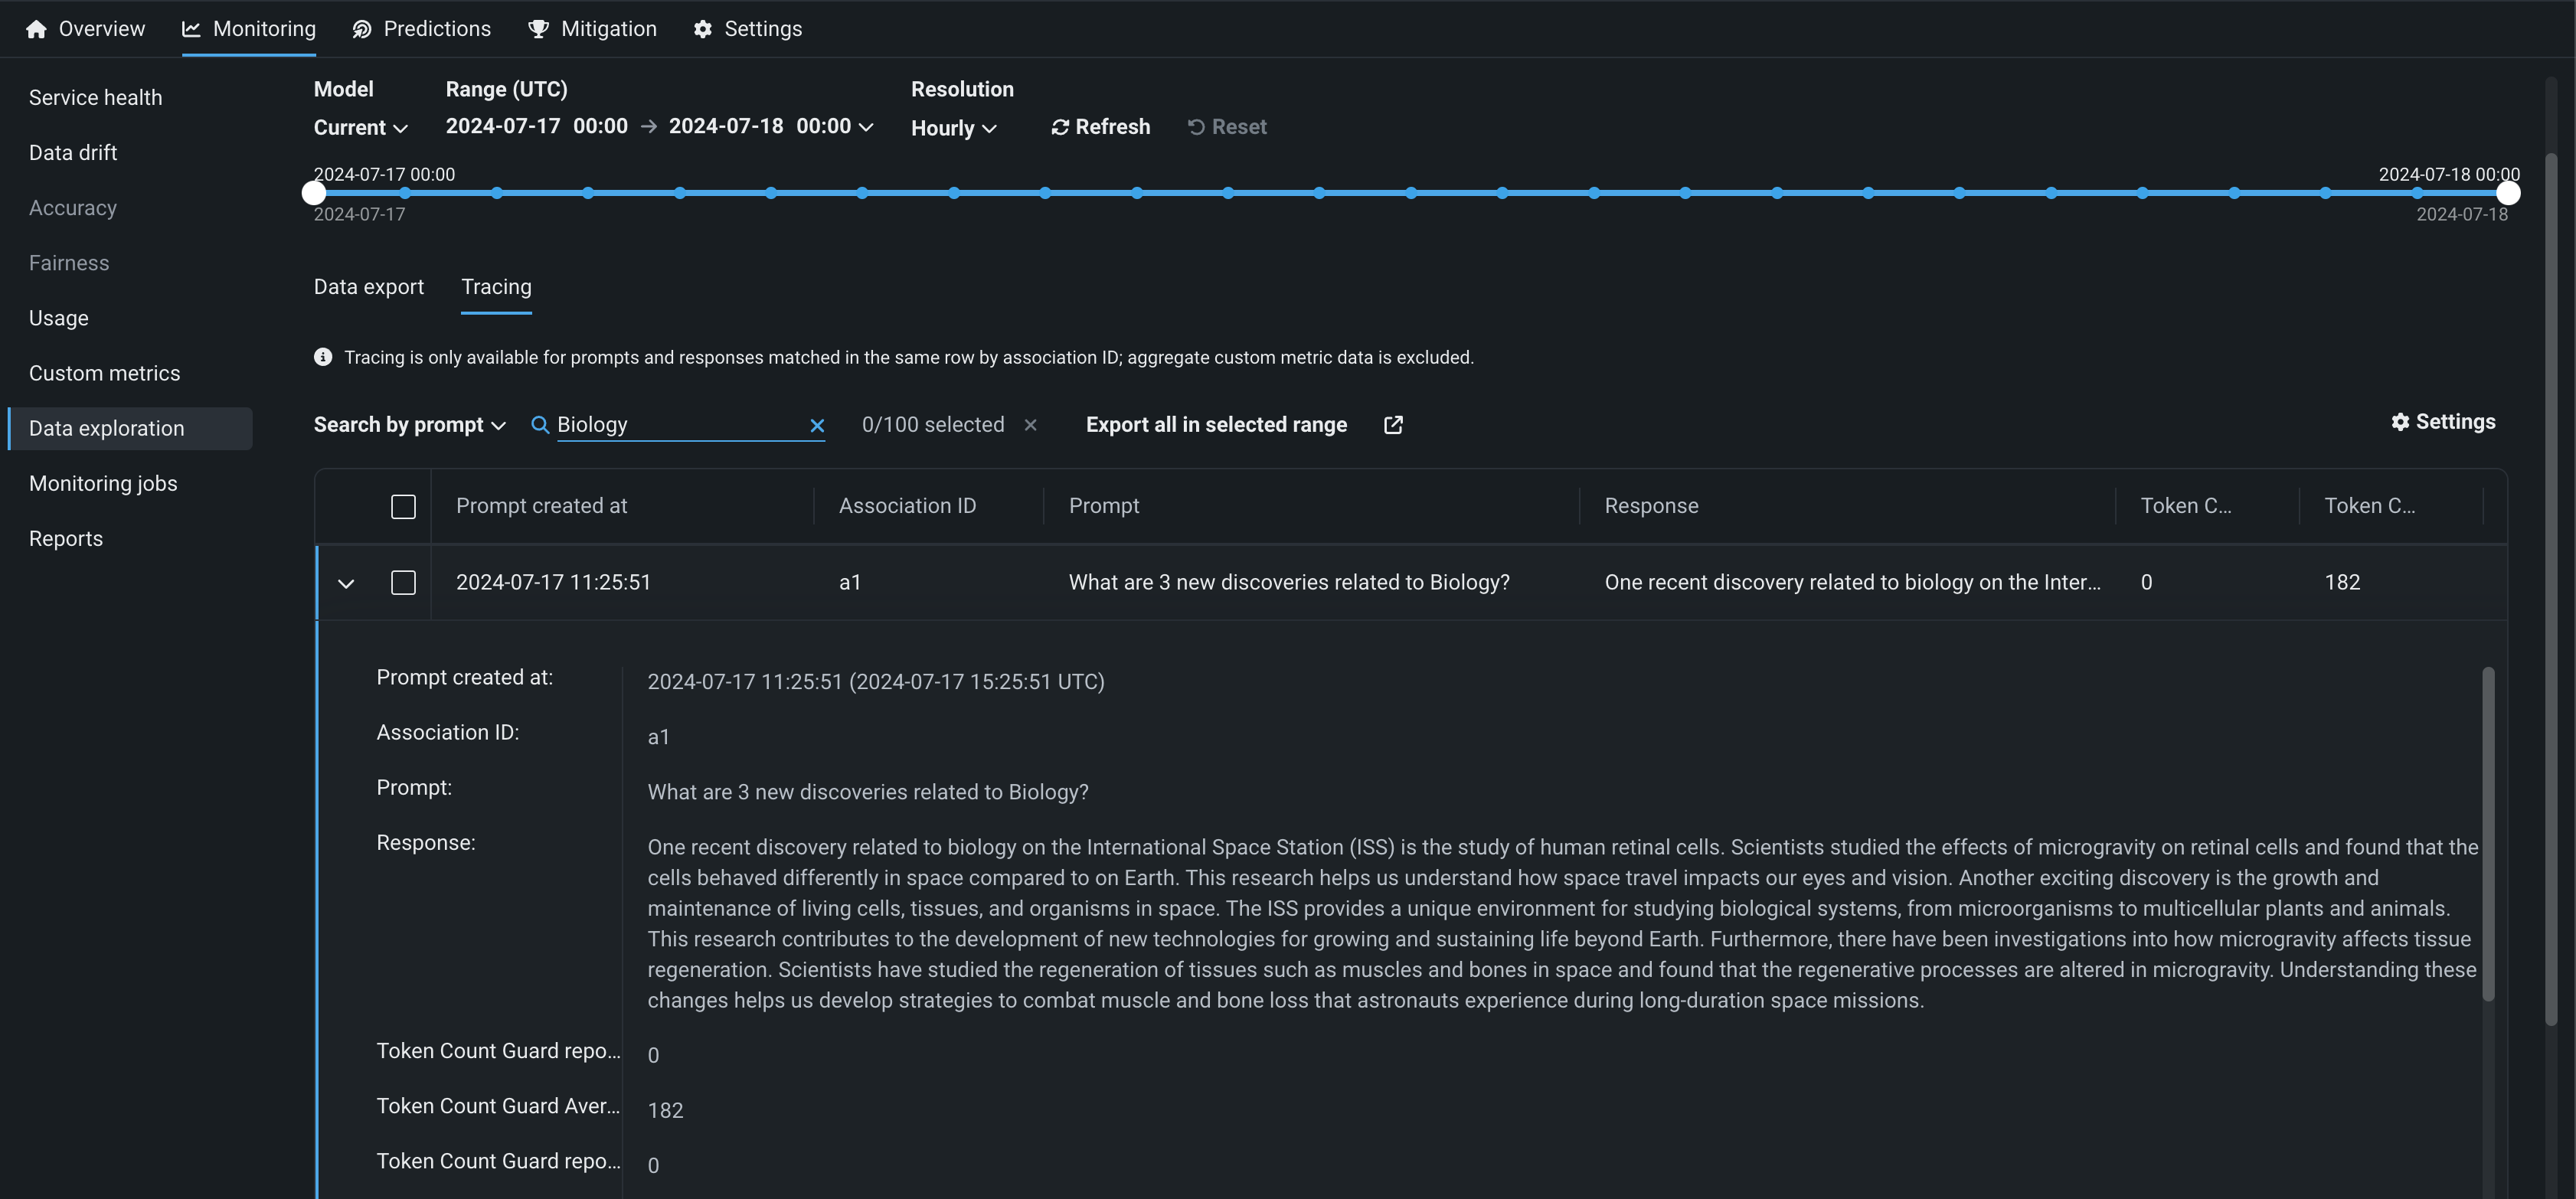Select the checkbox for row a1

(x=403, y=583)
